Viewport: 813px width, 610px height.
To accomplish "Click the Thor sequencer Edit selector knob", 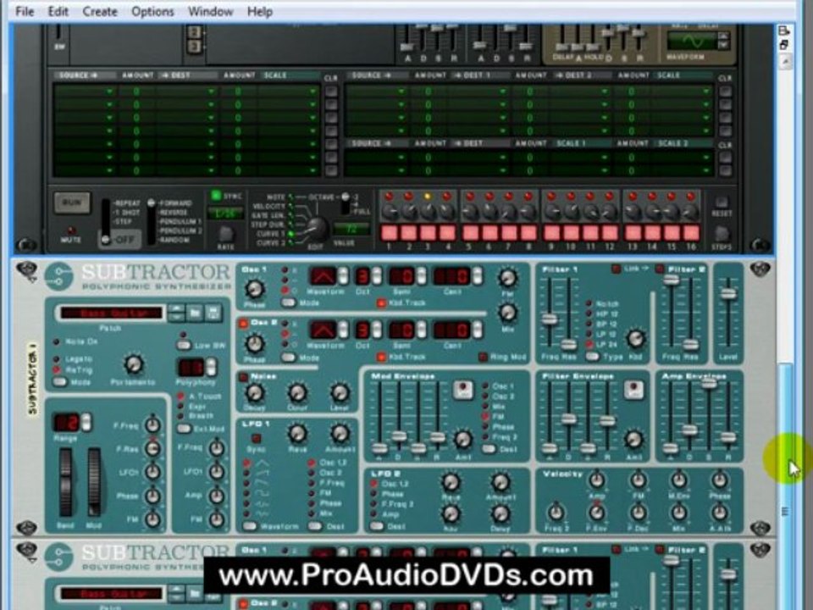I will point(315,228).
